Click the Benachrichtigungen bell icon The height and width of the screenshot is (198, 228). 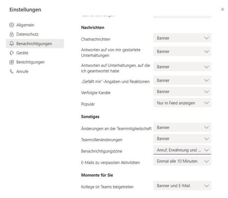click(12, 44)
